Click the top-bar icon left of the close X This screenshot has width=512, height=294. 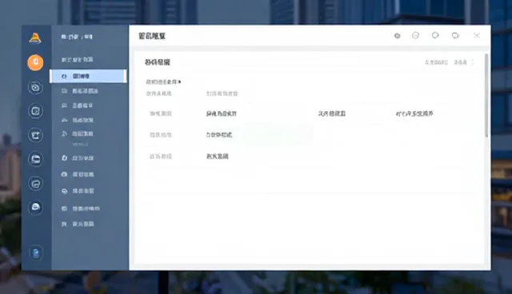pyautogui.click(x=455, y=35)
